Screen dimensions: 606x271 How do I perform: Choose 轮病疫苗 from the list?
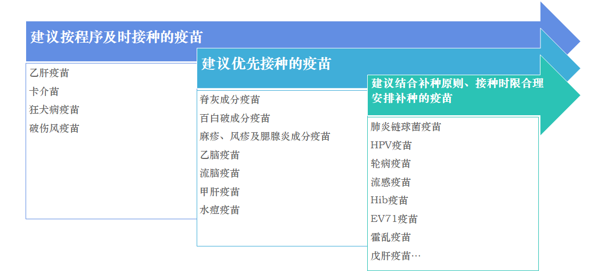coord(391,164)
